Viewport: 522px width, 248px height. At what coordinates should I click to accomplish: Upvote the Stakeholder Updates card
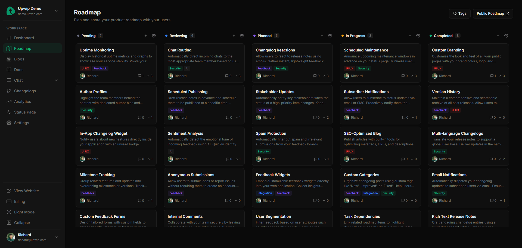[326, 118]
